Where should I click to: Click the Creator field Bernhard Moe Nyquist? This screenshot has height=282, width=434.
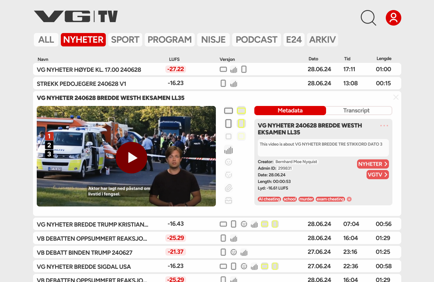(296, 162)
